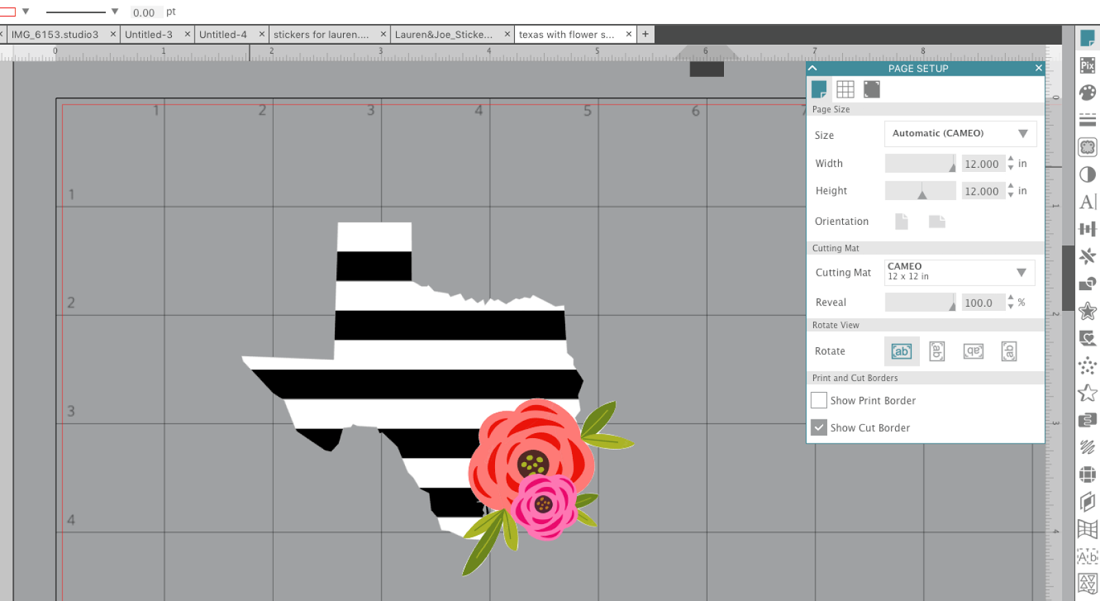Select the Page Setup page tab icon
Viewport: 1100px width, 601px height.
coord(819,89)
